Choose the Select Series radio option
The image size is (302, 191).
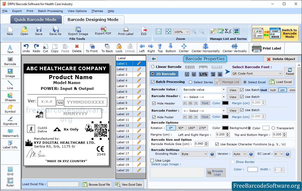click(x=191, y=82)
